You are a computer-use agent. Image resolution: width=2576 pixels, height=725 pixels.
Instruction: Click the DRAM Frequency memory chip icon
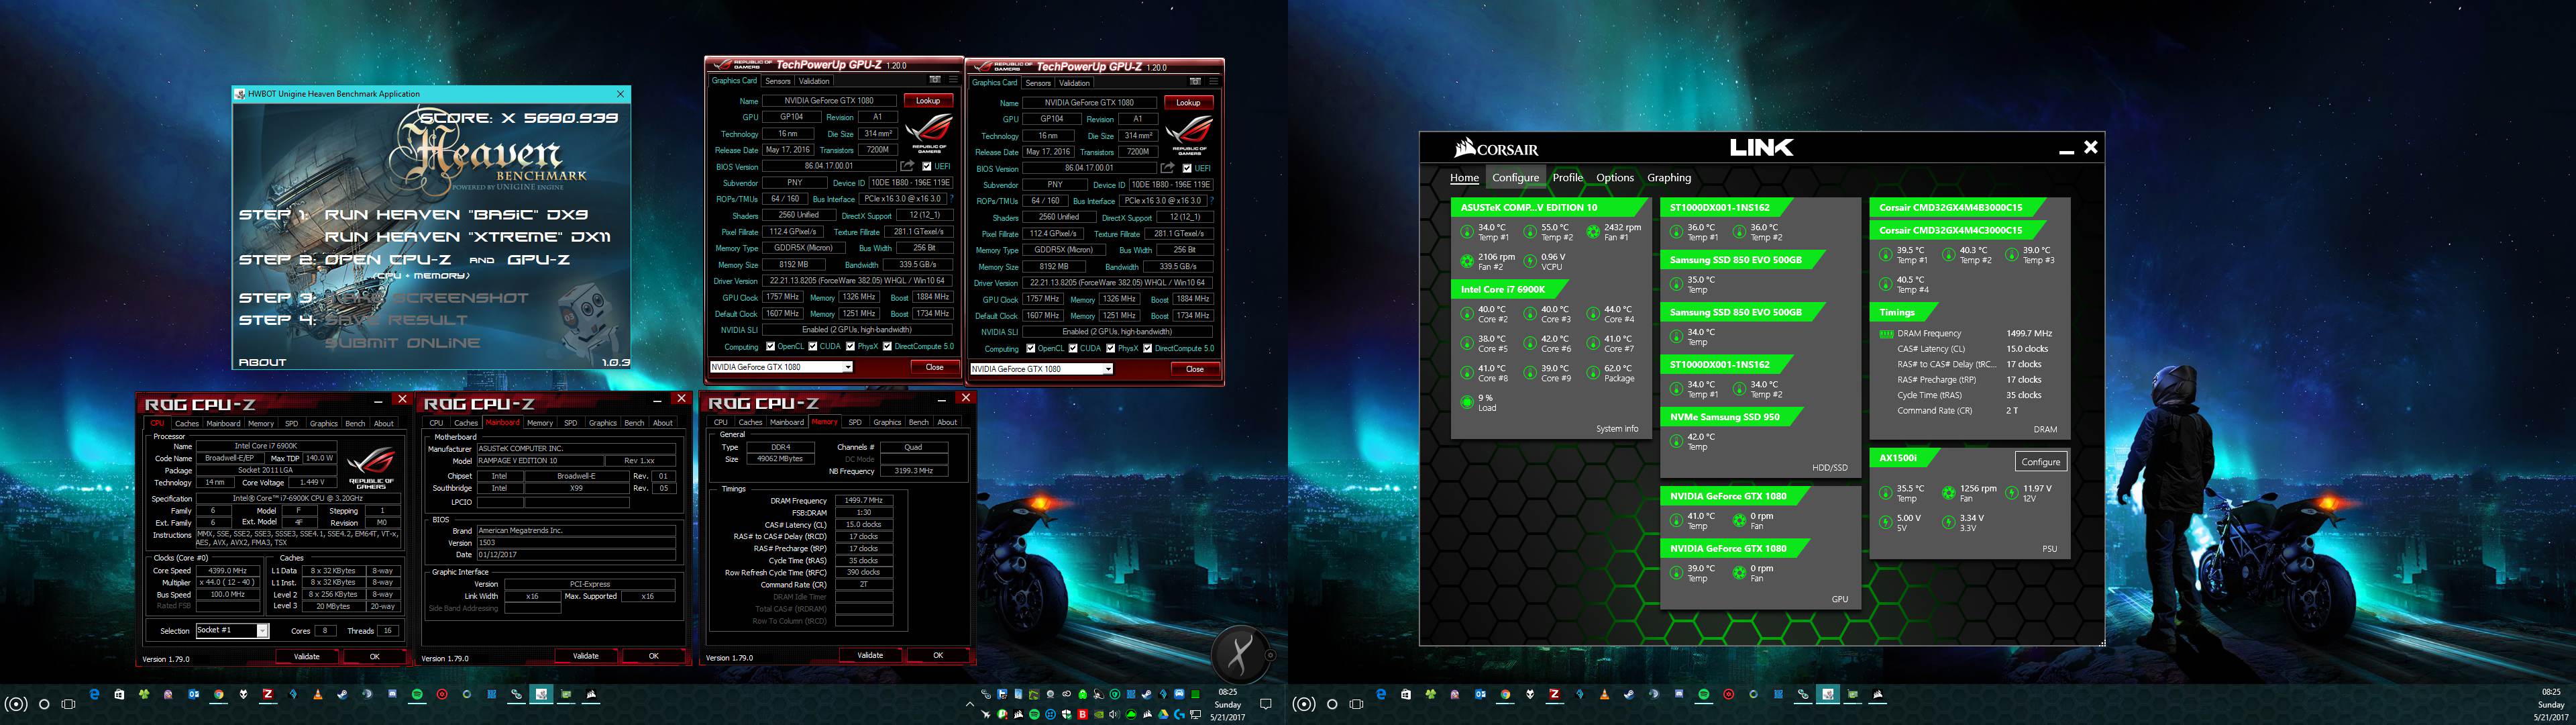1886,334
